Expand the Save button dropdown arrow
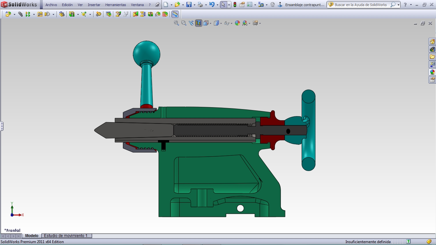The width and height of the screenshot is (436, 245). pyautogui.click(x=194, y=5)
